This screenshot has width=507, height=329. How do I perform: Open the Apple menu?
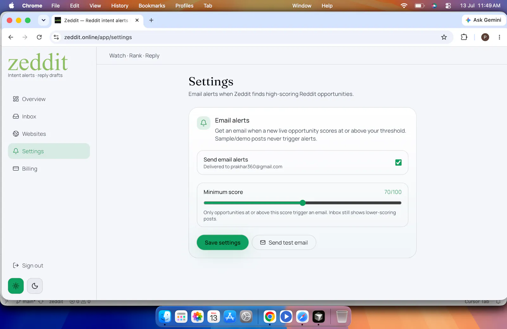(x=11, y=6)
